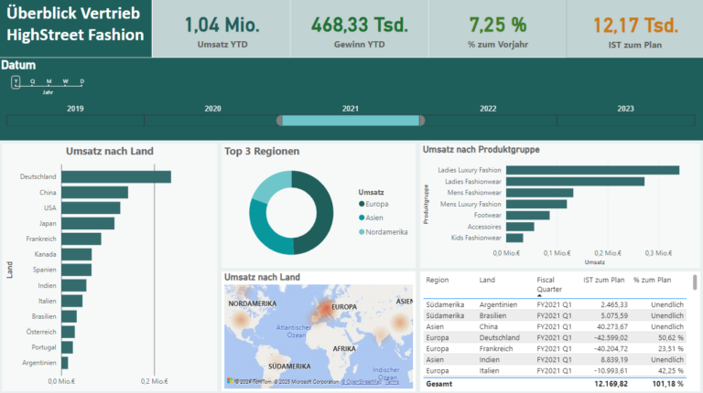Click Europe heat spot on the map
Screen dimensions: 703x393
(x=325, y=308)
